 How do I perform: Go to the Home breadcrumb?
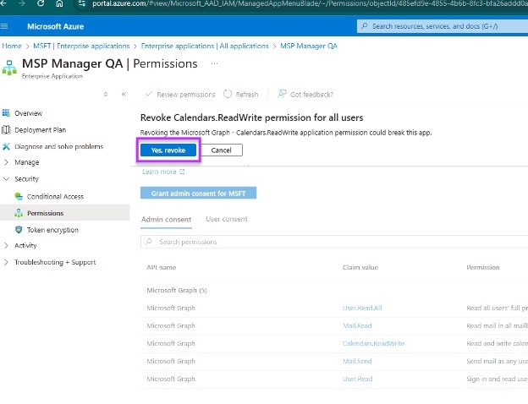point(12,46)
